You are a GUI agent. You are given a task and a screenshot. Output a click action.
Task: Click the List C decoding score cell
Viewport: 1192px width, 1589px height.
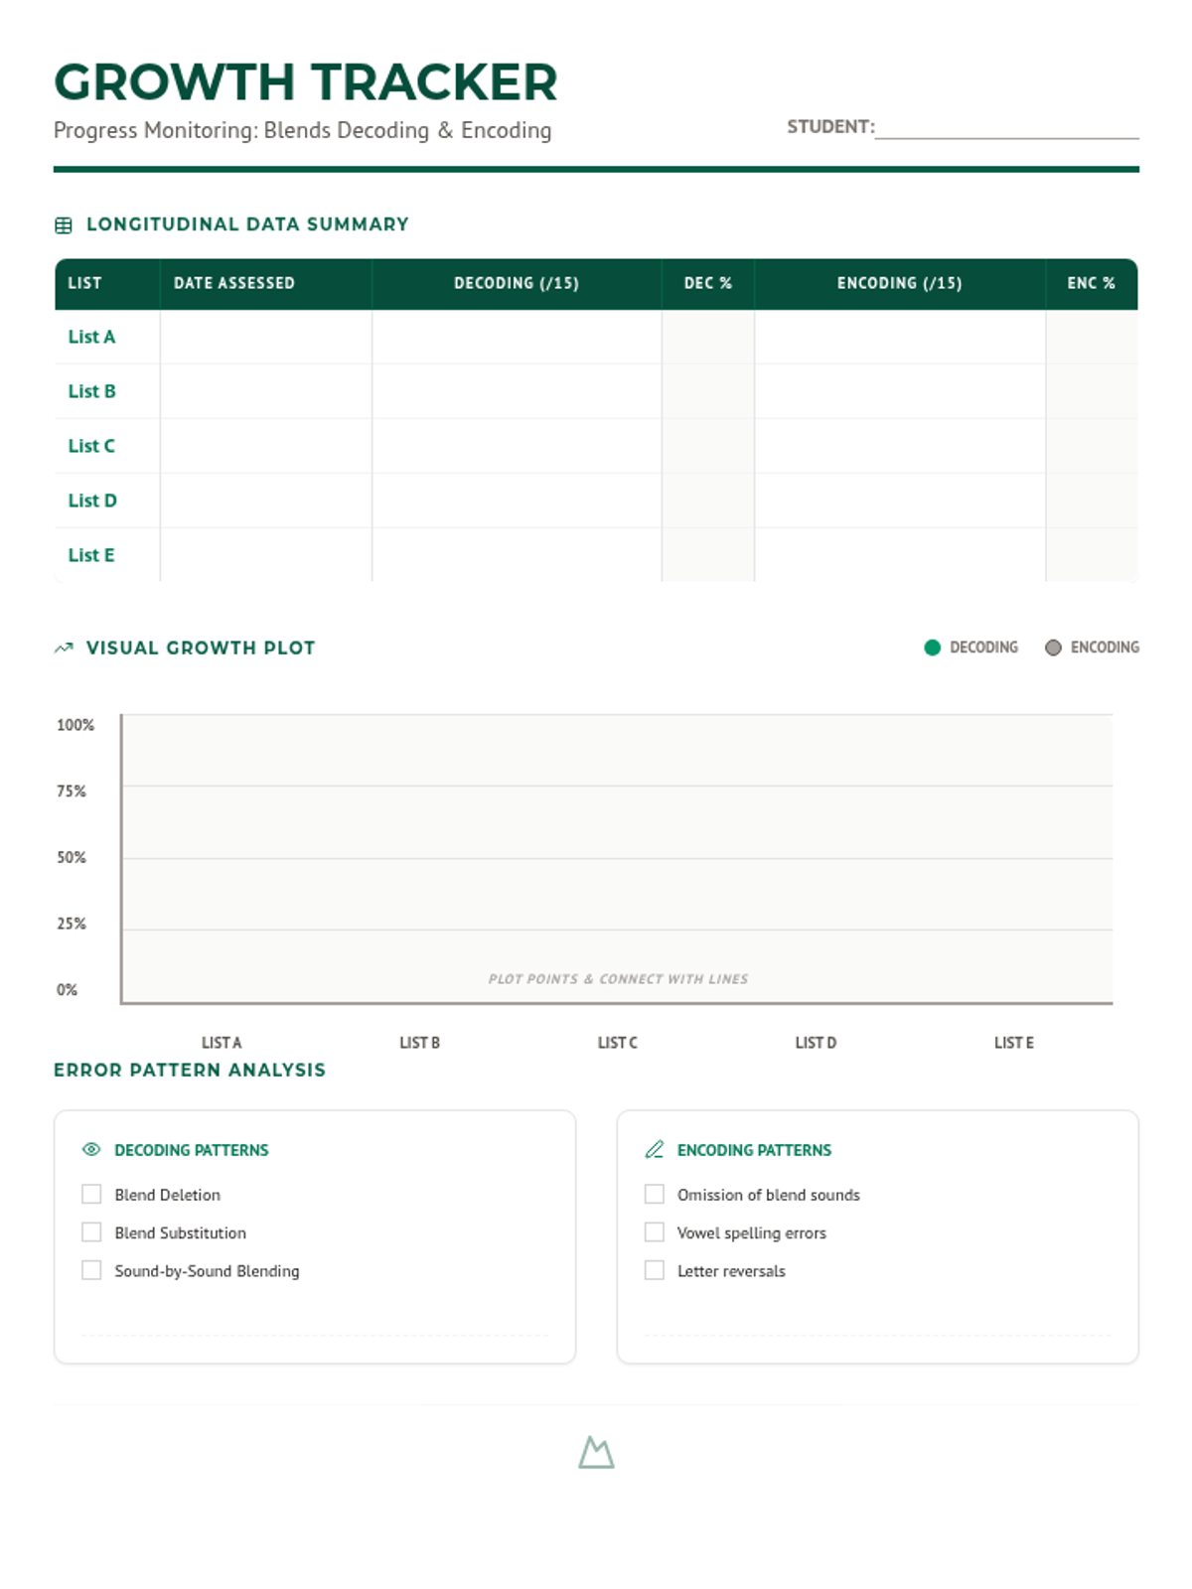tap(517, 446)
